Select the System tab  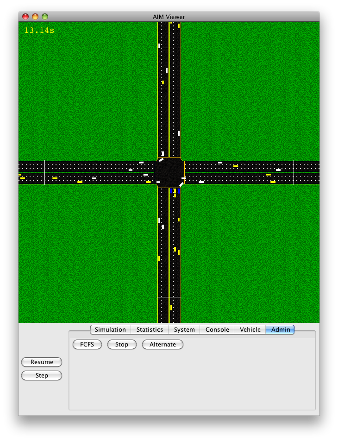[x=184, y=330]
